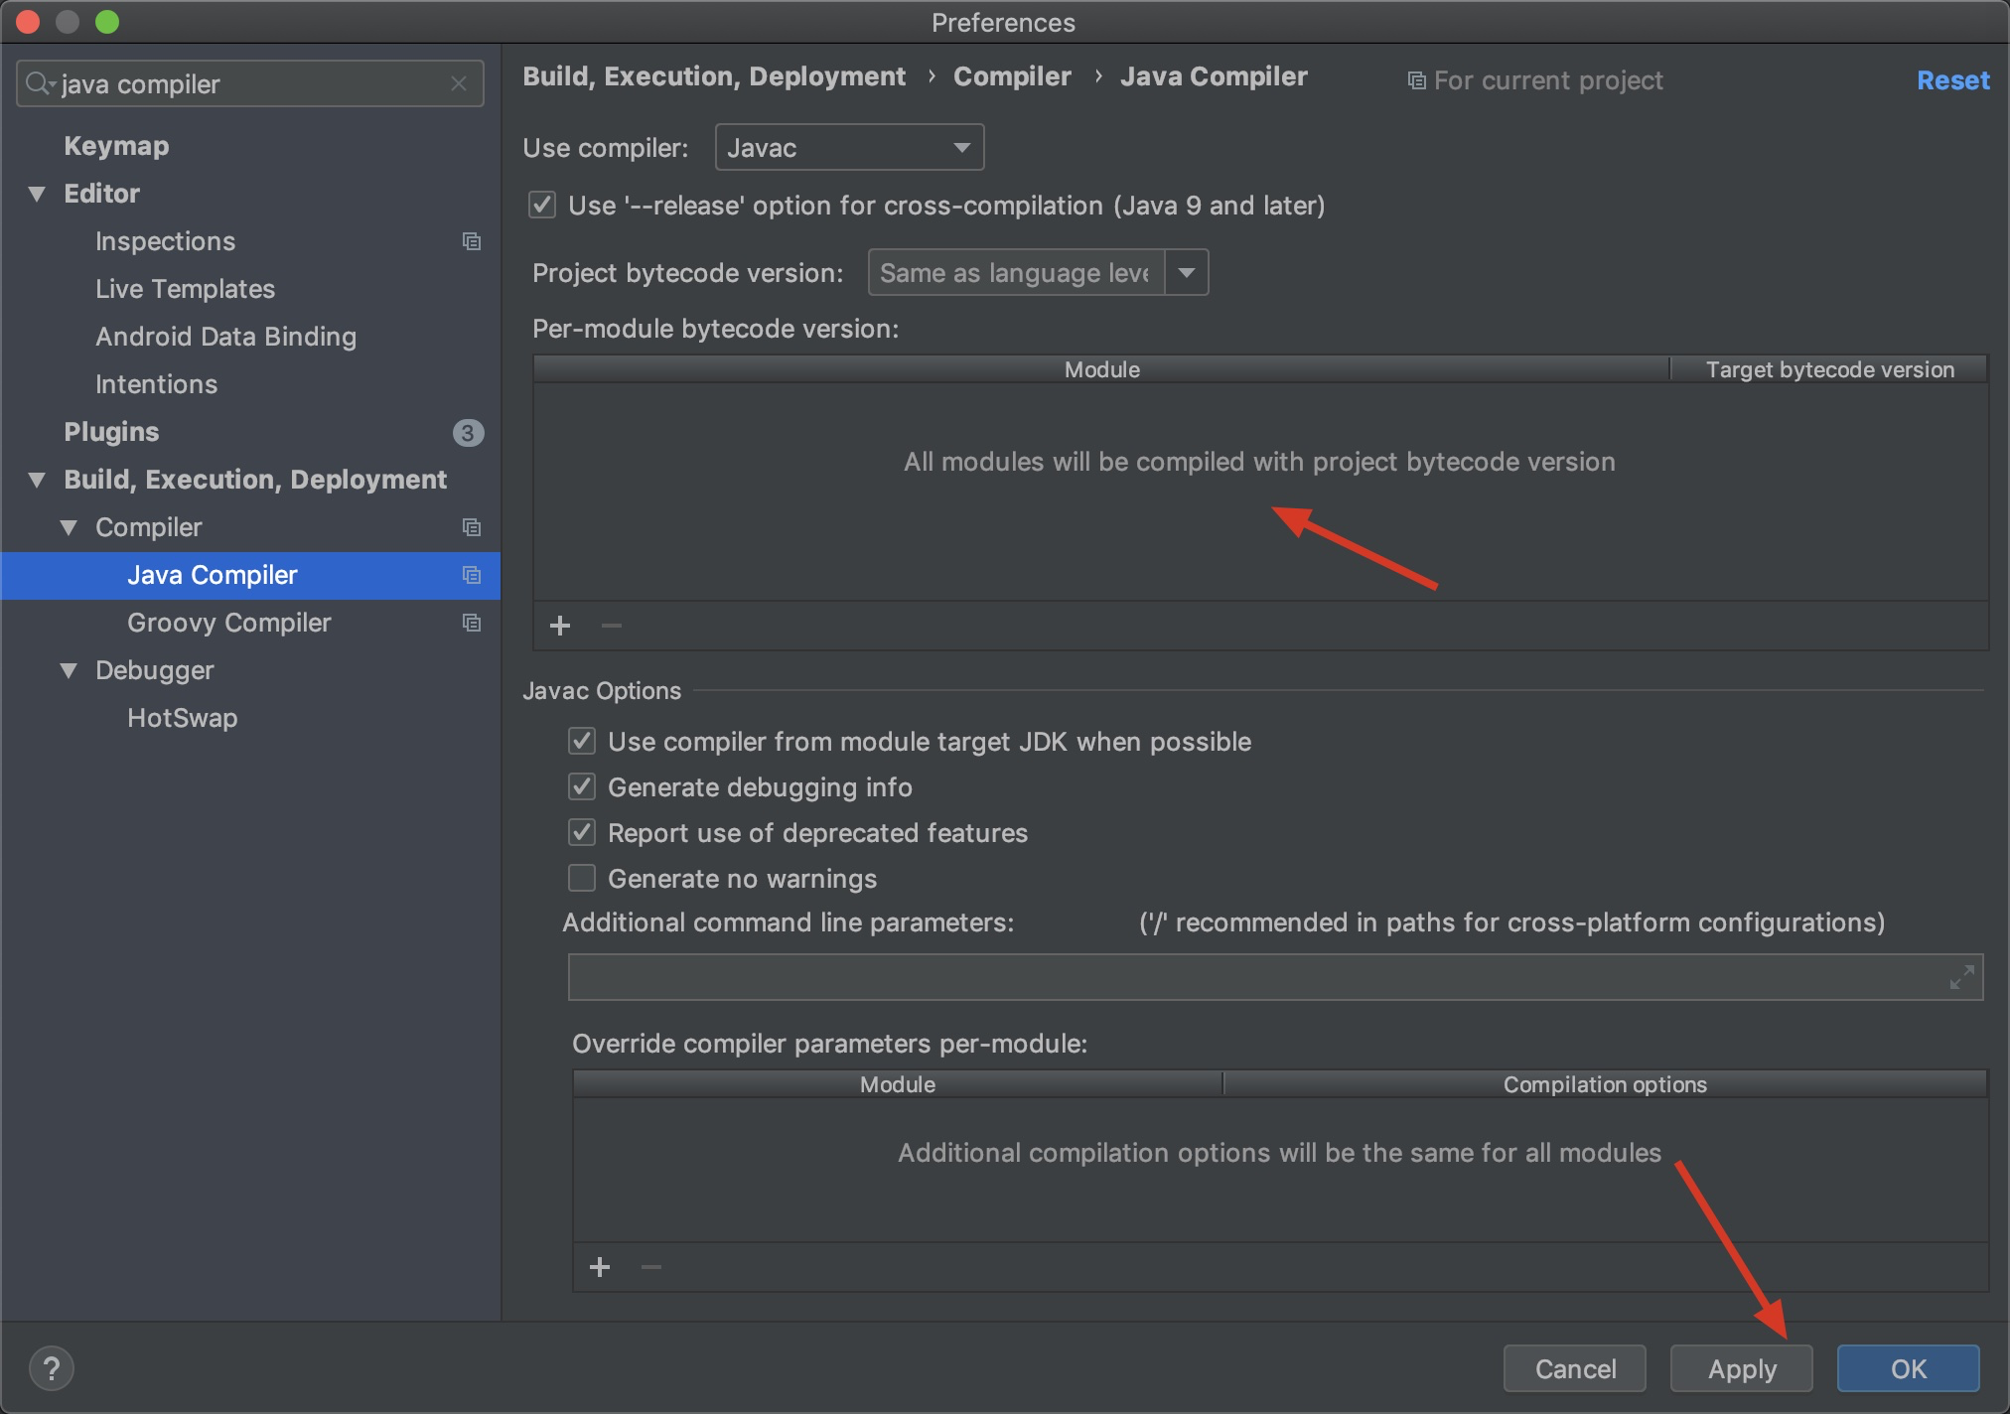Add module to per-module bytecode table
The image size is (2010, 1414).
(x=560, y=626)
